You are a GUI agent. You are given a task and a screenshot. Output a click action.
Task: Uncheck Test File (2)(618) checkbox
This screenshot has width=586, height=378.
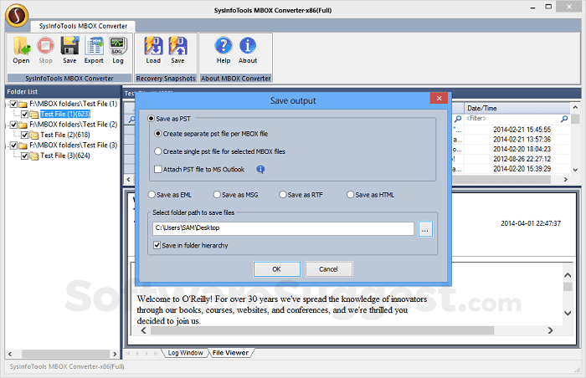pos(24,135)
